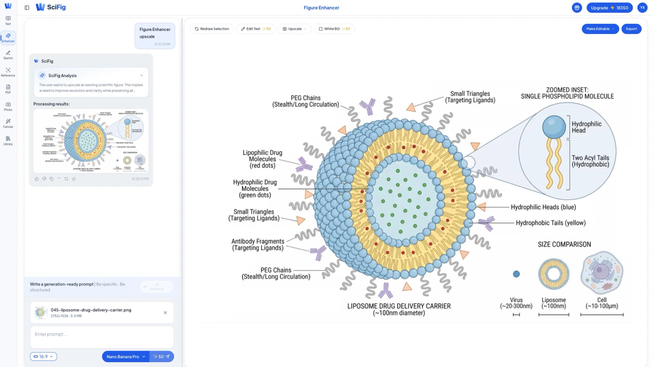Image resolution: width=653 pixels, height=367 pixels.
Task: Toggle the sidebar panel collapse icon
Action: click(27, 7)
